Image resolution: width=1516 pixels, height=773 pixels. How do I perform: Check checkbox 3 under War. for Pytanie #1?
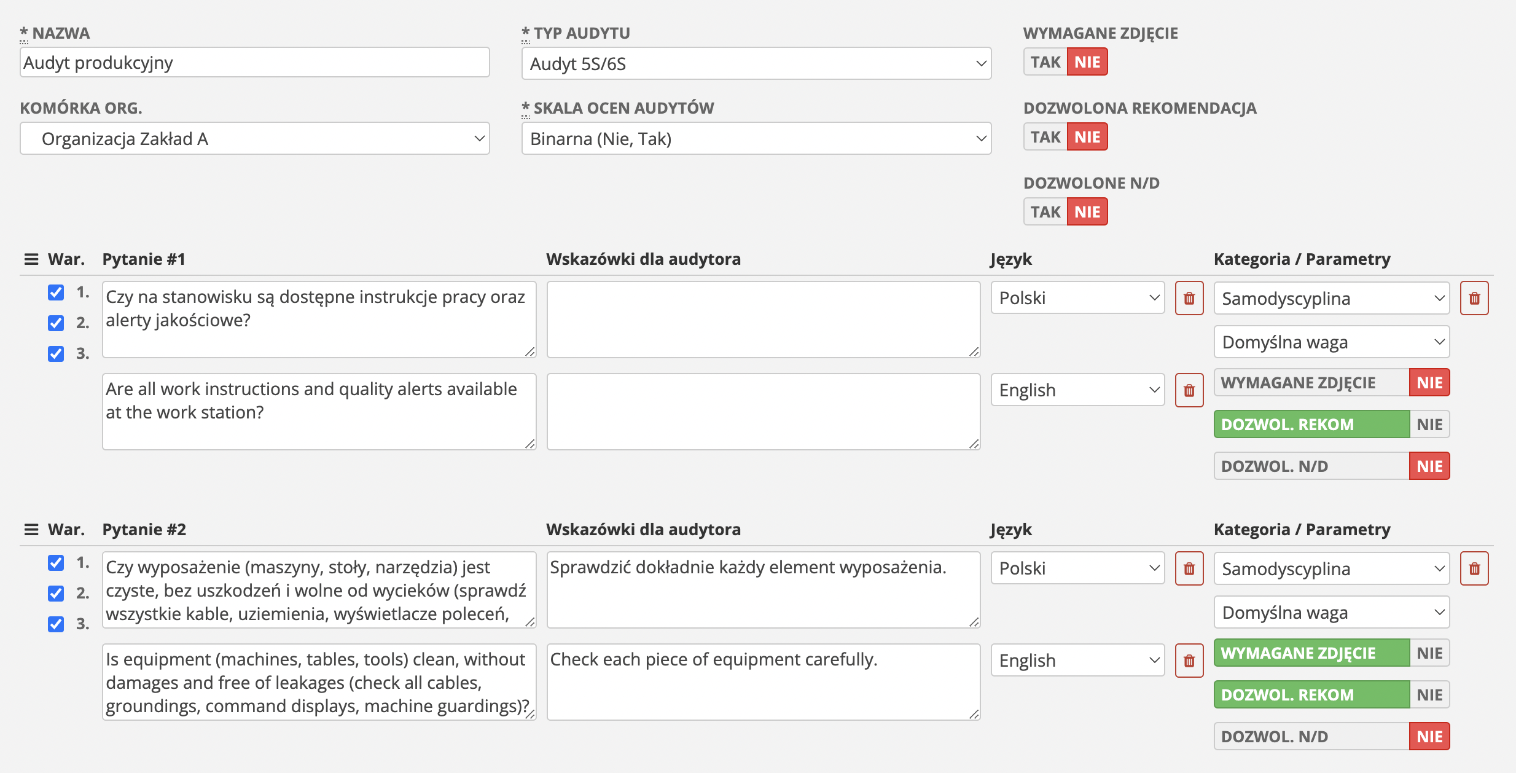(56, 353)
